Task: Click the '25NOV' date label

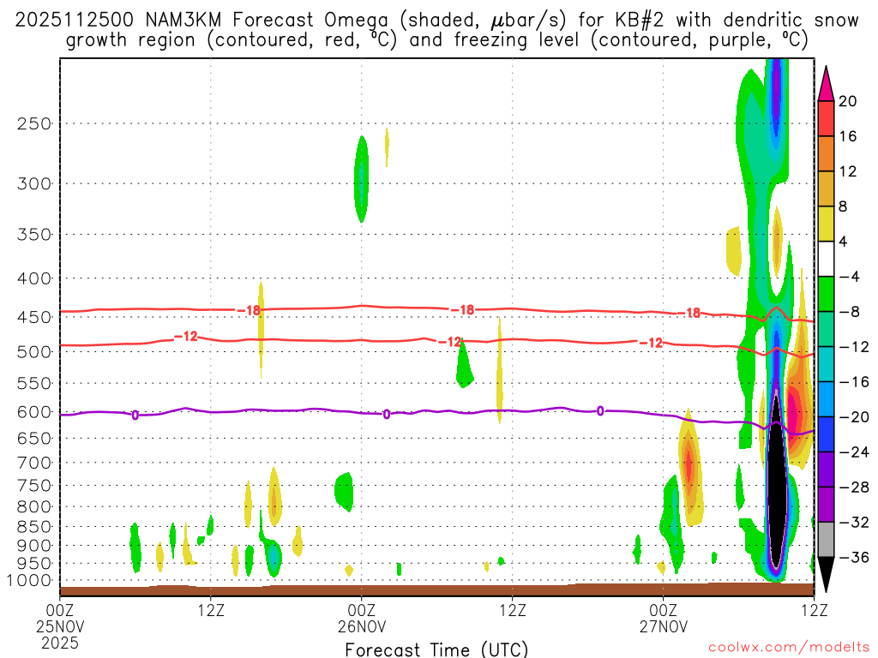Action: 60,626
